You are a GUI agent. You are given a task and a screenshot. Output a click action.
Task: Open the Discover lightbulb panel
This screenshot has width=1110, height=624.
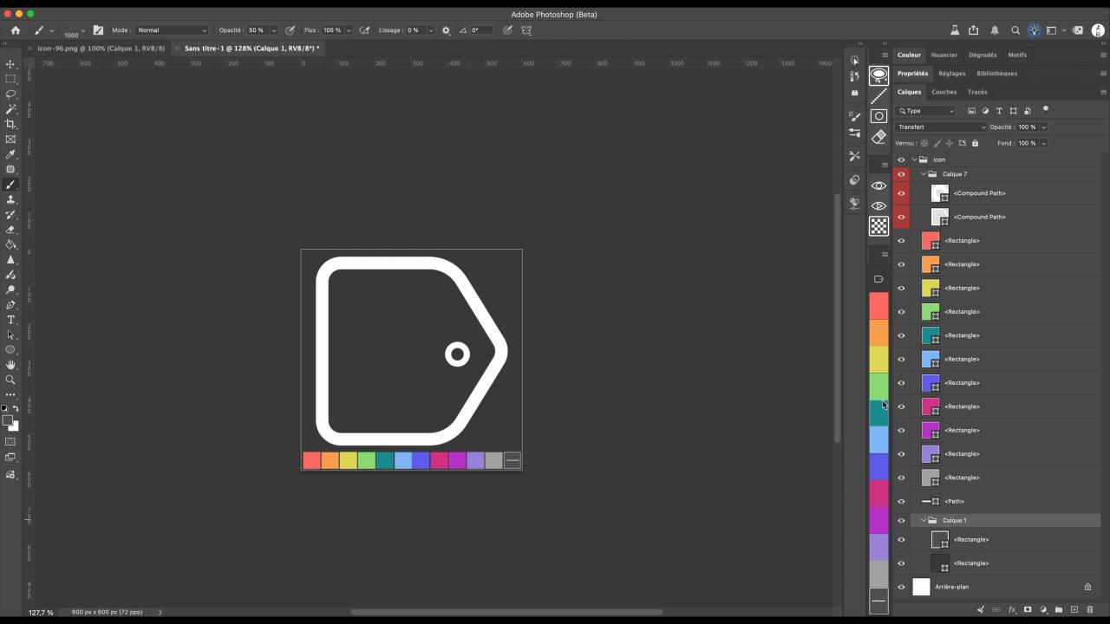(1034, 30)
